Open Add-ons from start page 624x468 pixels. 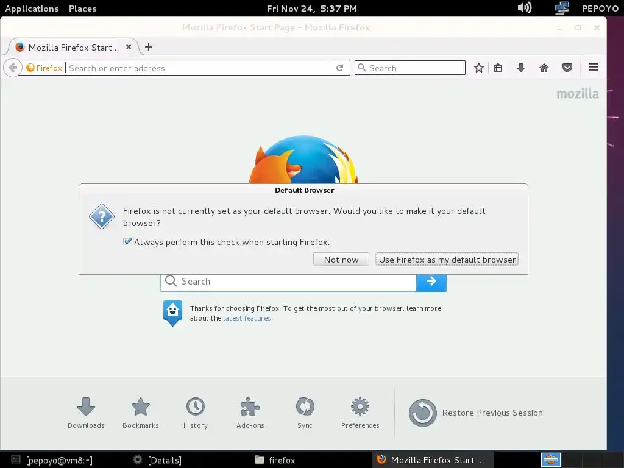(250, 413)
